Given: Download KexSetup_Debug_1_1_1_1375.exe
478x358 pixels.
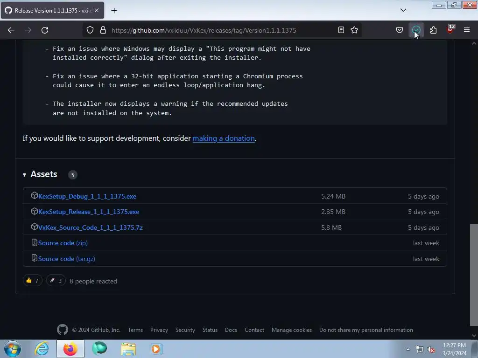Looking at the screenshot, I should [87, 196].
